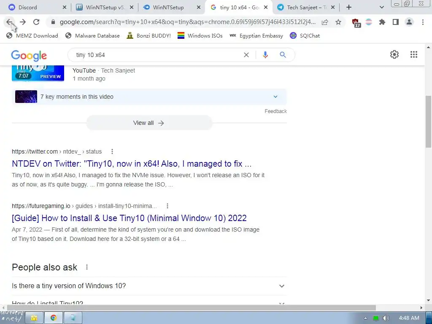Click the key moments thumbnail image

click(26, 97)
